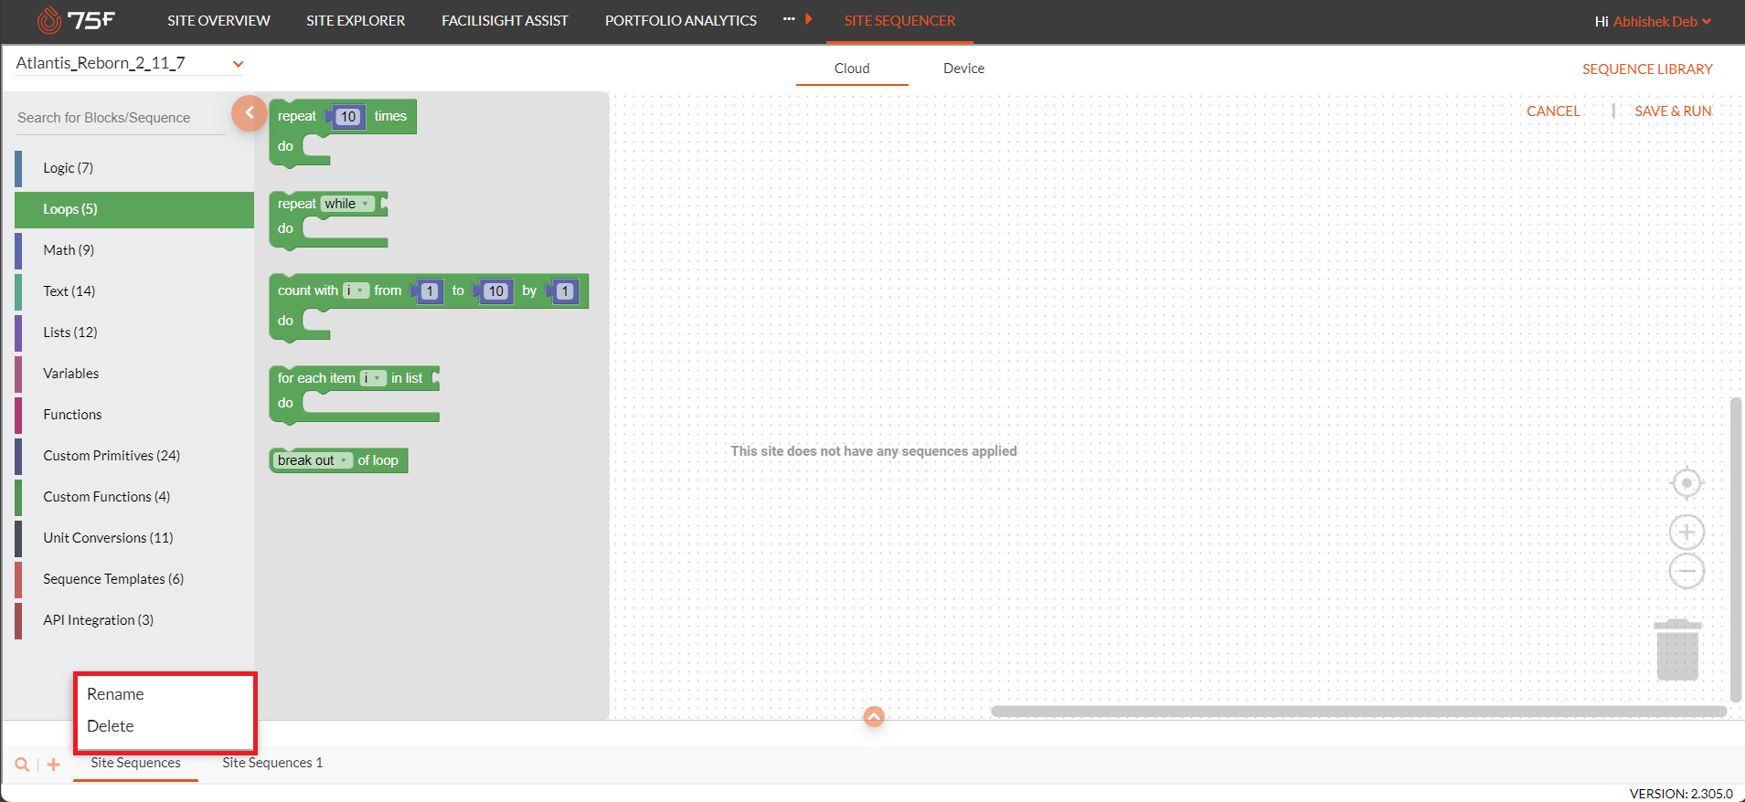Edit the count from value 1
1745x802 pixels.
(430, 291)
